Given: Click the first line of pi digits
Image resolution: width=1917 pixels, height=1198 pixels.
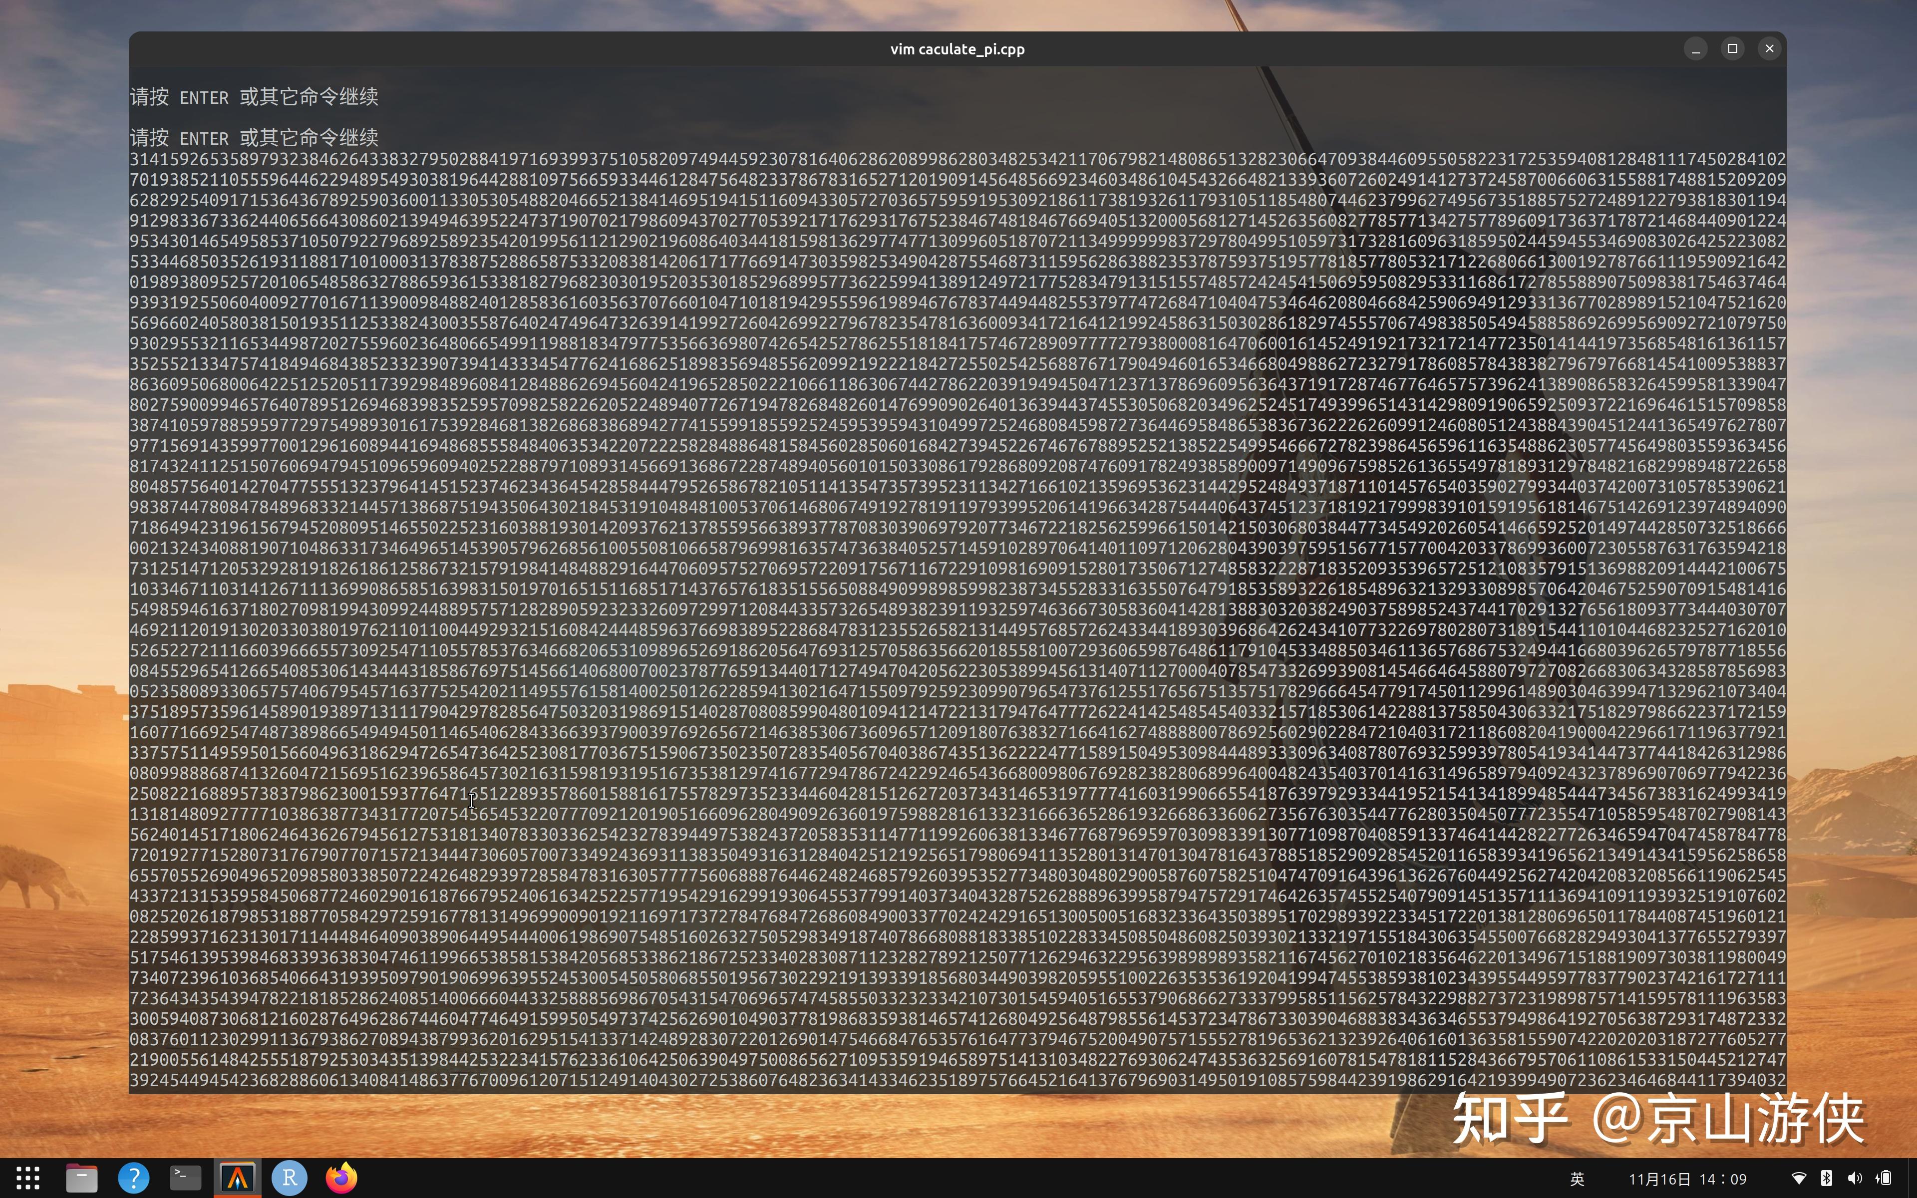Looking at the screenshot, I should pos(957,159).
